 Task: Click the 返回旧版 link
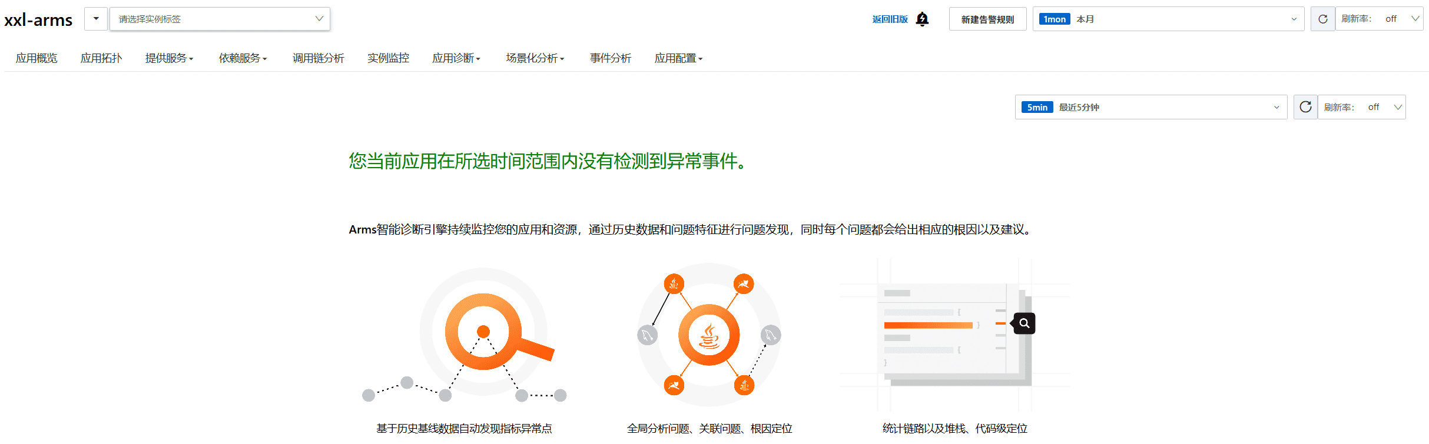890,19
